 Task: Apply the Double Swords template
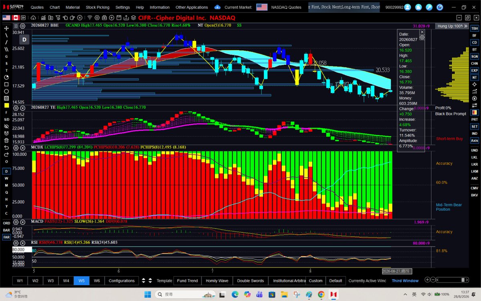tap(251, 281)
